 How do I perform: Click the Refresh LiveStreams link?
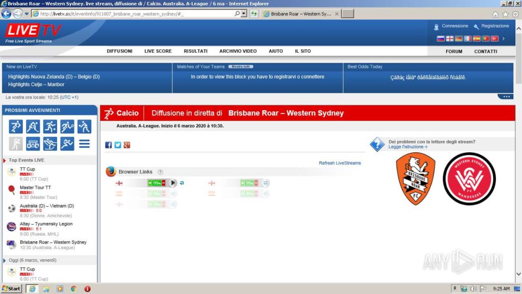pyautogui.click(x=340, y=163)
